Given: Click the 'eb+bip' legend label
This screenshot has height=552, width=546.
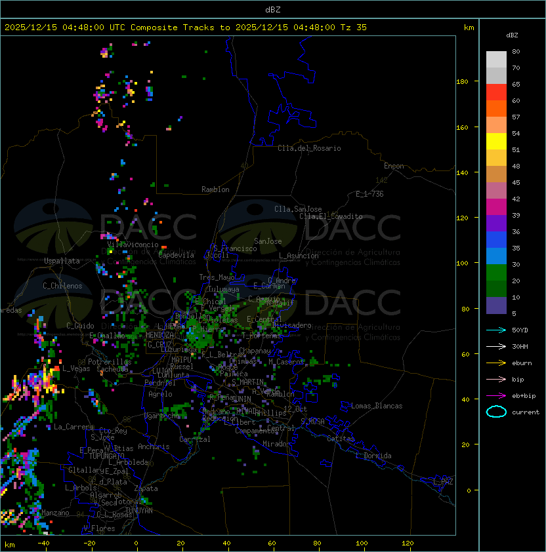Looking at the screenshot, I should (x=524, y=396).
